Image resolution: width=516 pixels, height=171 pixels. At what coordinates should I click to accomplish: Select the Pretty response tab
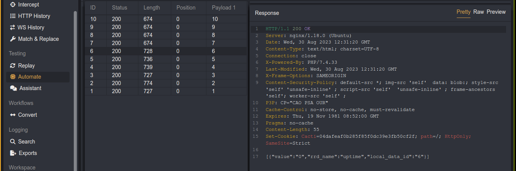coord(463,12)
